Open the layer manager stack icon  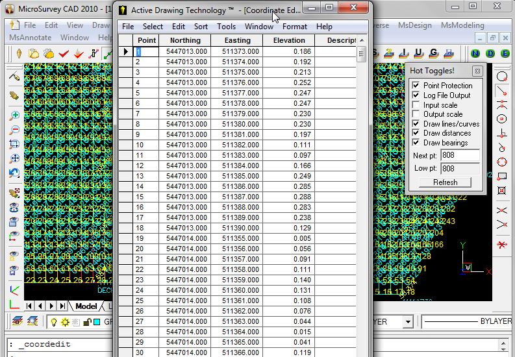tap(17, 322)
